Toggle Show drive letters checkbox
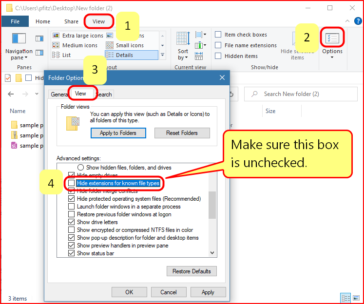The width and height of the screenshot is (364, 304). 71,222
